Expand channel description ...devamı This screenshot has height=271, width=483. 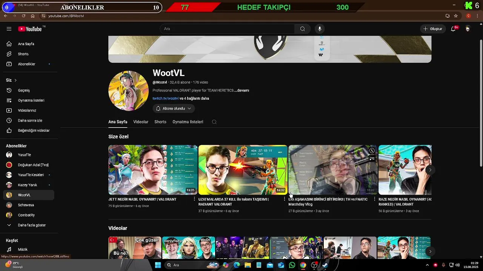tap(241, 90)
